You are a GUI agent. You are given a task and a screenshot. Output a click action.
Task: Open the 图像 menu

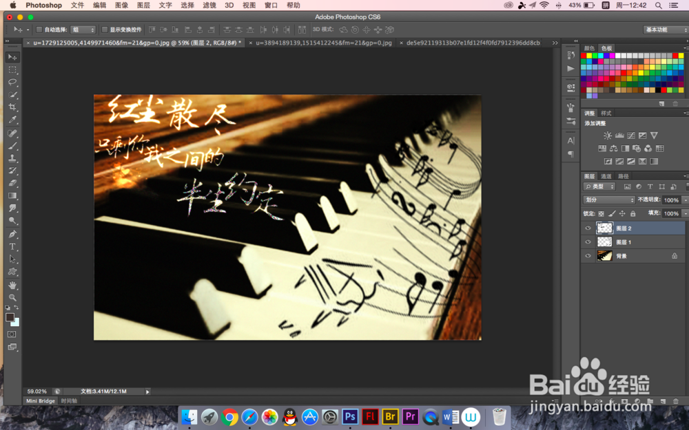tap(121, 6)
